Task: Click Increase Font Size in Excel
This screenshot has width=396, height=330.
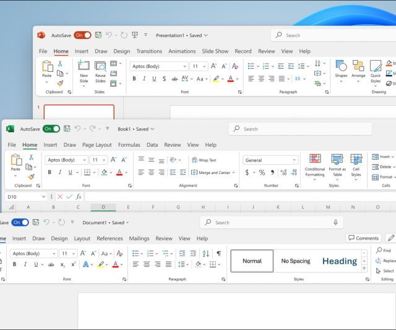Action: (x=113, y=160)
